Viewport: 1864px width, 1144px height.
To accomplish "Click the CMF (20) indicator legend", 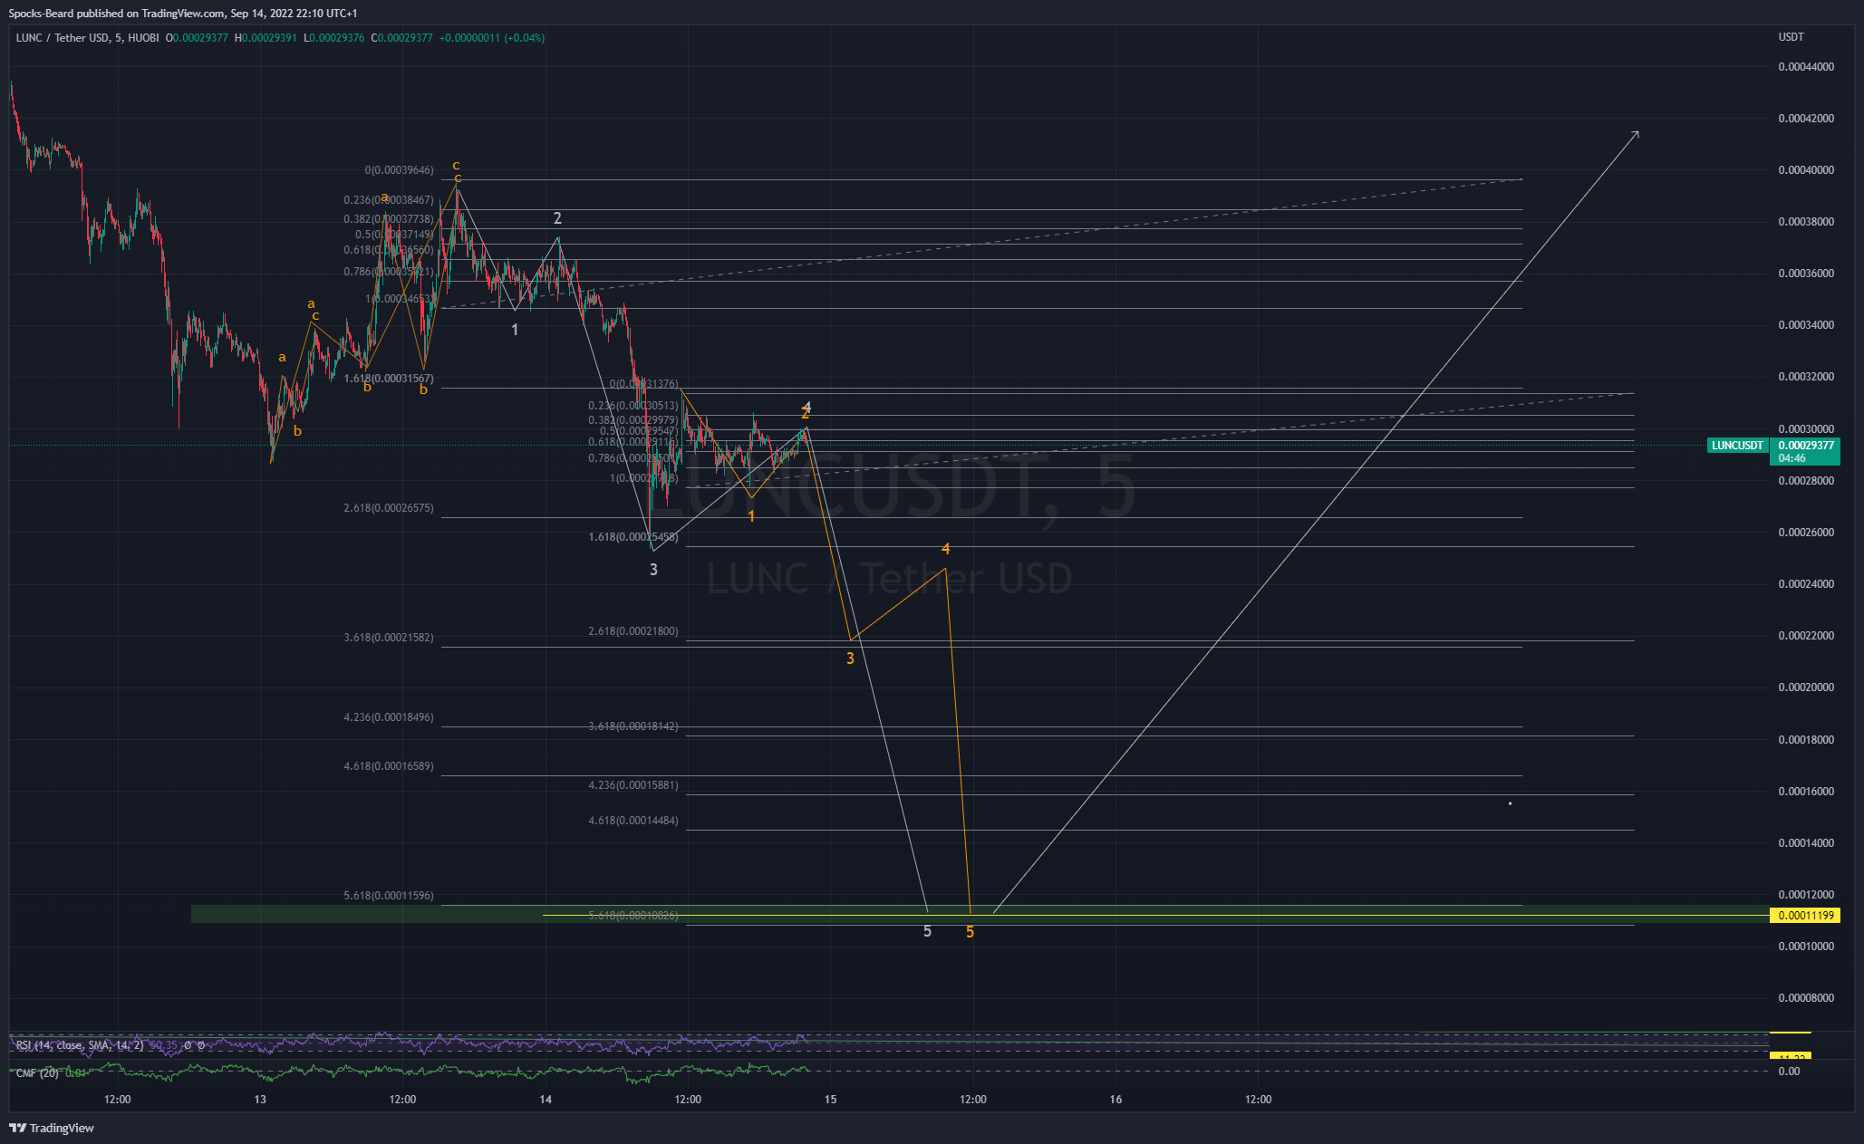I will [37, 1073].
